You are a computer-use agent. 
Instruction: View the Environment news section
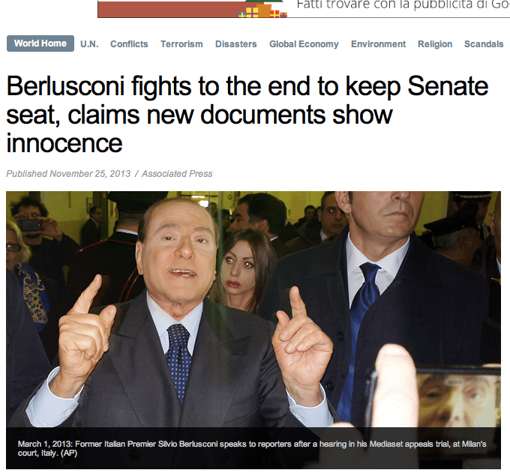(x=378, y=44)
